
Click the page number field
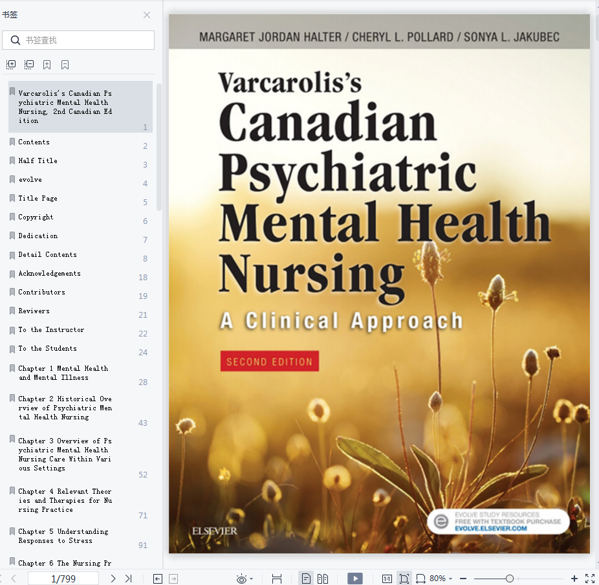click(63, 579)
